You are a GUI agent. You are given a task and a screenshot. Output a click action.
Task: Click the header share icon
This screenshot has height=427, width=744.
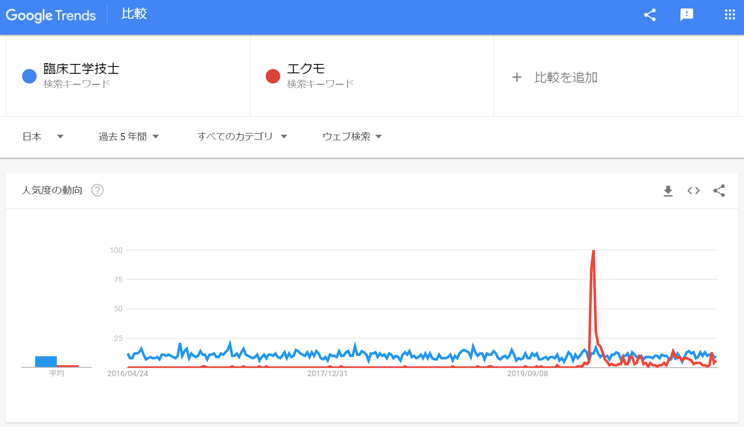(x=650, y=15)
